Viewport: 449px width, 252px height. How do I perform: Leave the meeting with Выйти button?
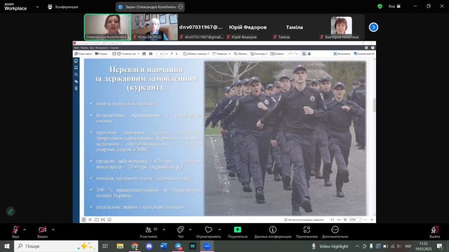click(x=434, y=231)
